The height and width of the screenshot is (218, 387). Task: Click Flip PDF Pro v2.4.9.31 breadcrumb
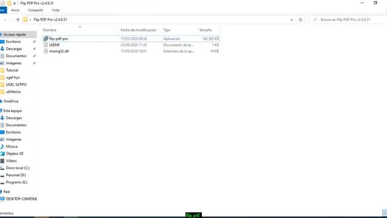[50, 20]
